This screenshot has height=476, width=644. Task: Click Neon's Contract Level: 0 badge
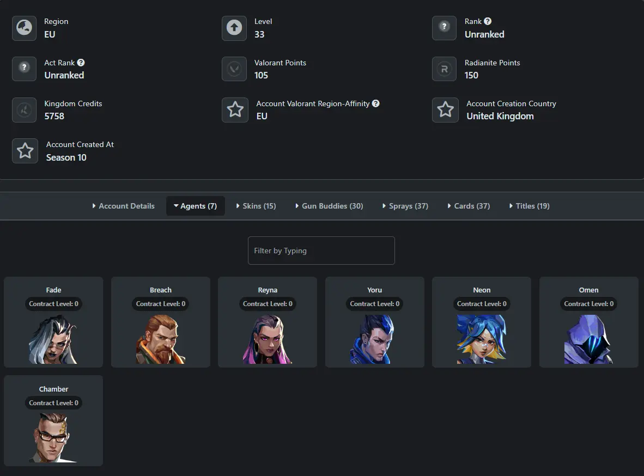[481, 304]
